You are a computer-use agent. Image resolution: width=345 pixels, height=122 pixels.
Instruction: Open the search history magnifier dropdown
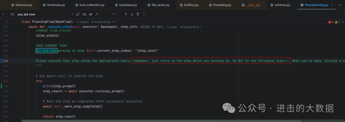[12, 14]
